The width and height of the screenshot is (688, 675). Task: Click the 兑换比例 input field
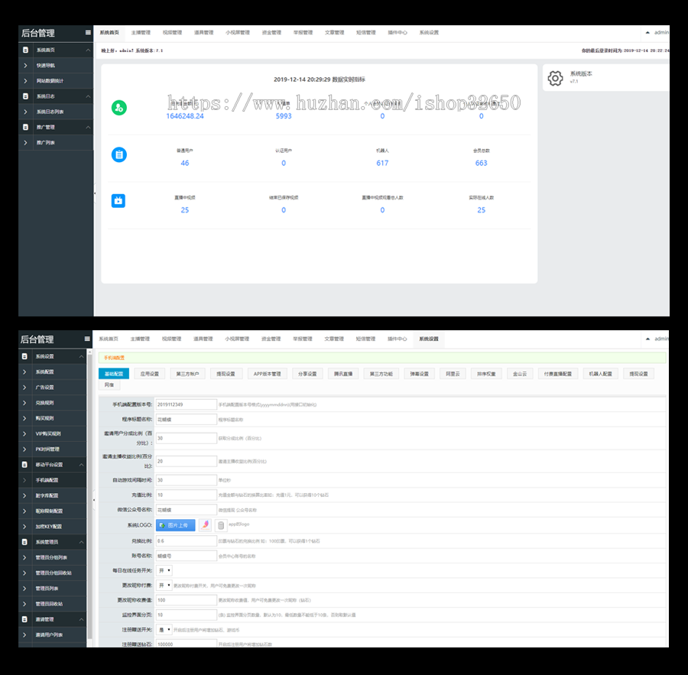coord(186,541)
